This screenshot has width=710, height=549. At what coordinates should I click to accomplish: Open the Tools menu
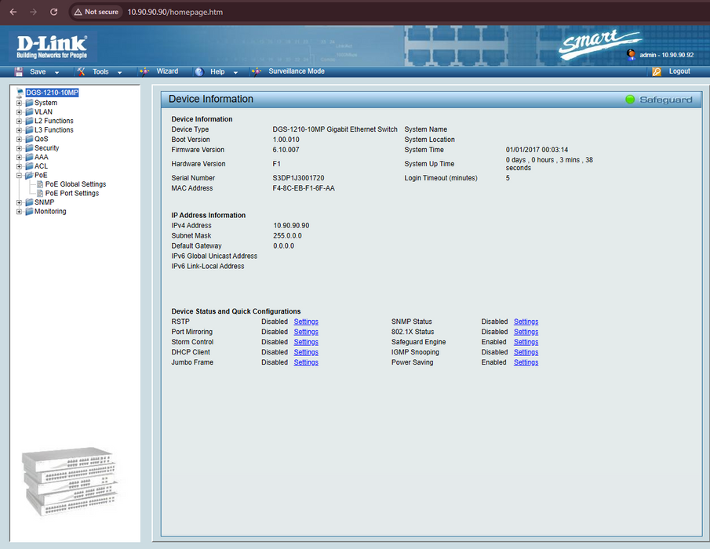click(100, 71)
